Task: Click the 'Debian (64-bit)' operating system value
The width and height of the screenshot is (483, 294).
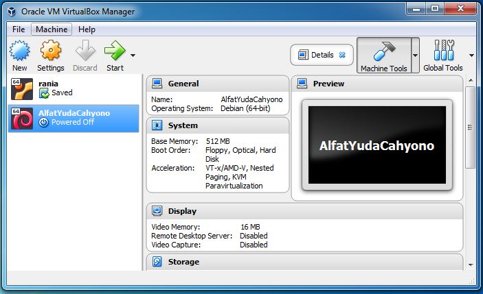Action: [x=245, y=108]
